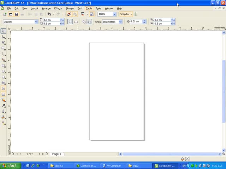Select the Shape tool
226x169 pixels.
coord(3,37)
